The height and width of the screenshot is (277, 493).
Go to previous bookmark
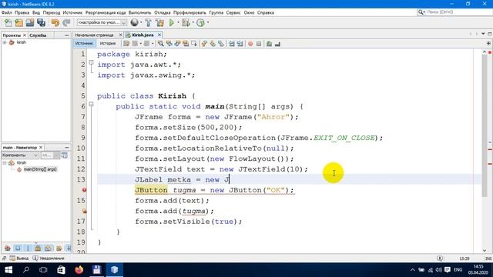(x=204, y=44)
